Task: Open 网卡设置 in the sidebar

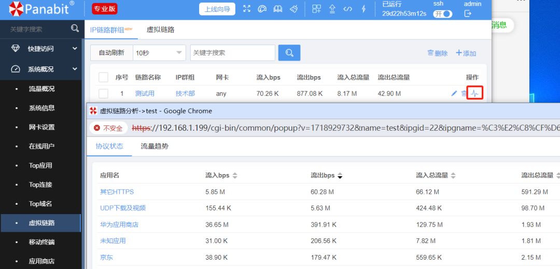Action: point(41,127)
